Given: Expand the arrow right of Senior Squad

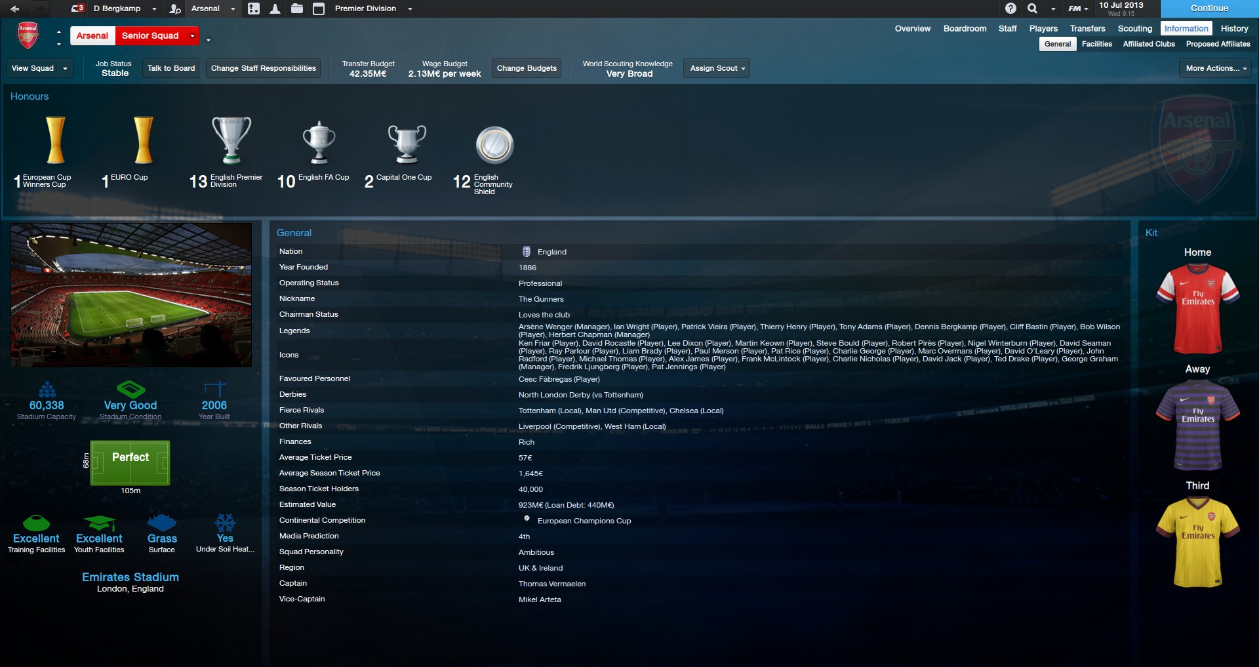Looking at the screenshot, I should coord(209,40).
